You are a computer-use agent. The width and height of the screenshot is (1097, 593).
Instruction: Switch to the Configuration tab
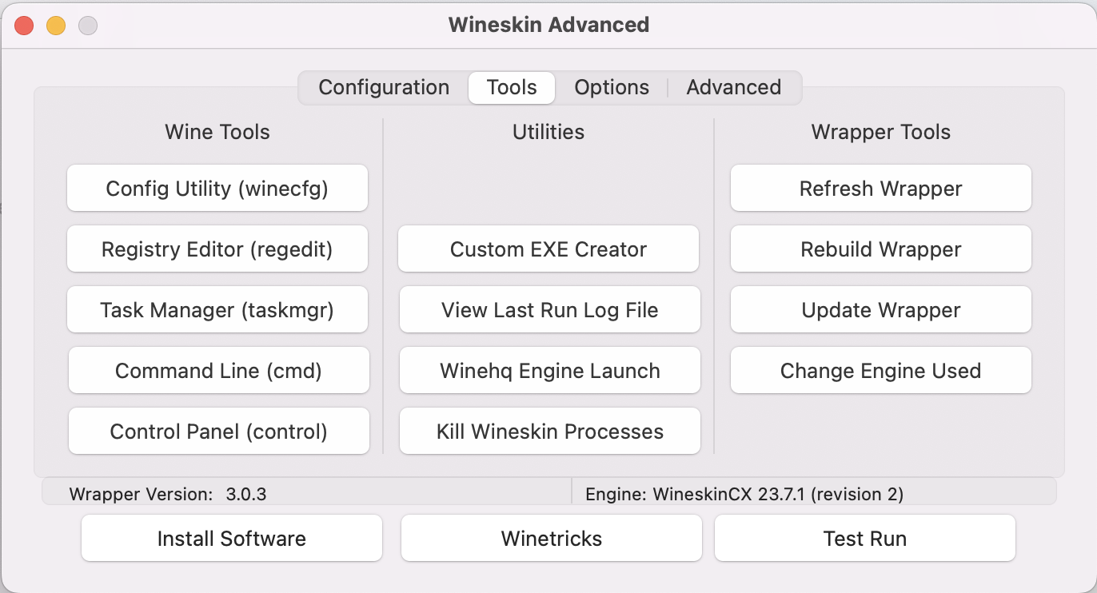[384, 87]
